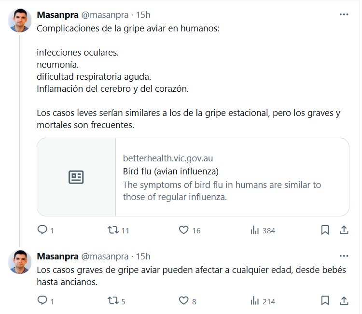Repost the tweet with 5 reposts
Screen dimensions: 362x314
[x=112, y=301]
